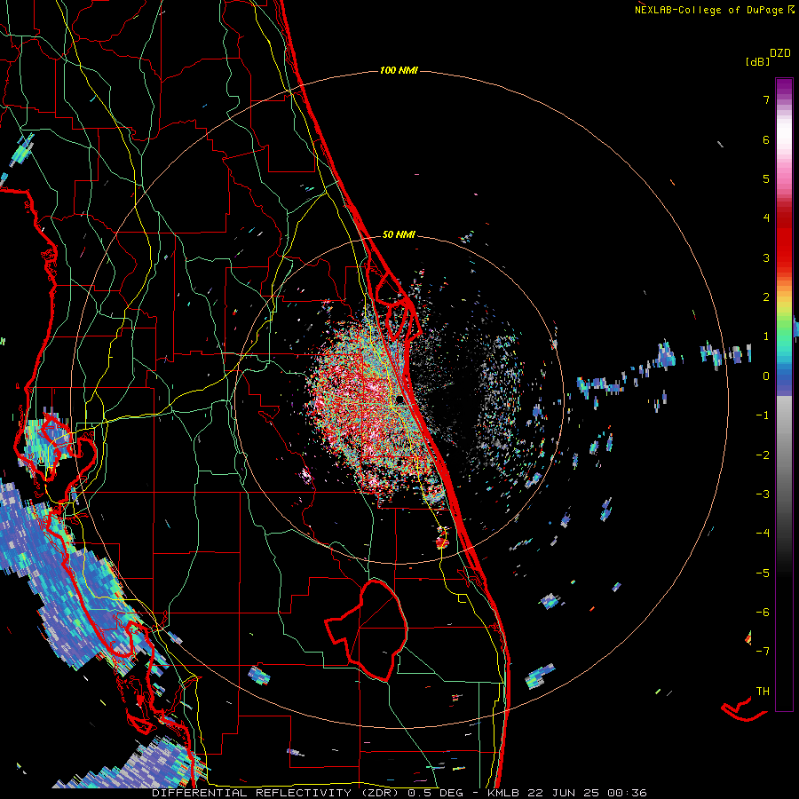This screenshot has width=799, height=799.
Task: Select the 50 NMI range ring label
Action: point(399,234)
